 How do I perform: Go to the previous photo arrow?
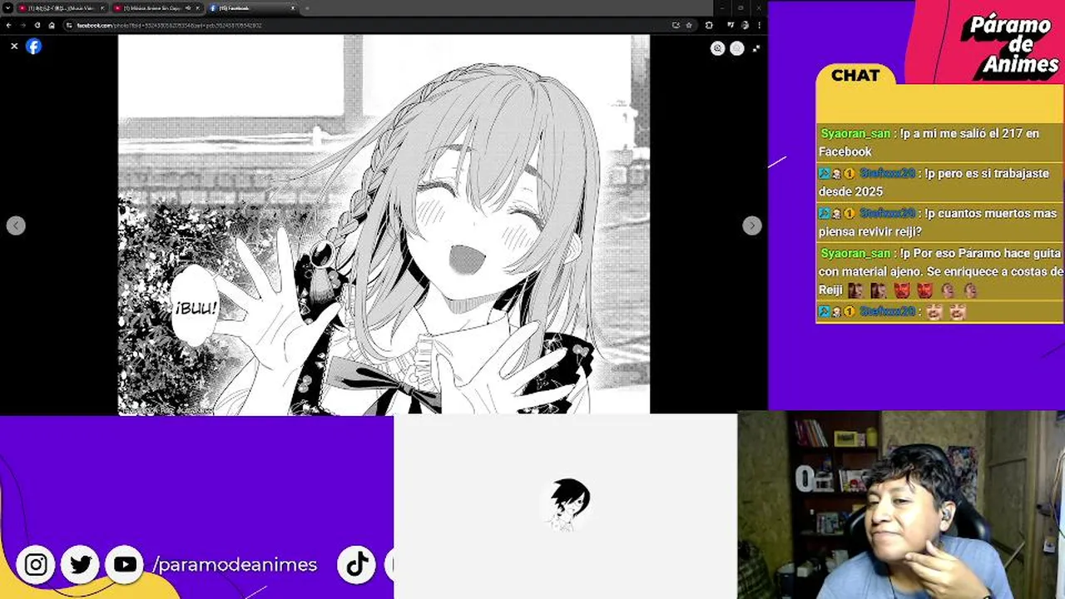(x=16, y=225)
